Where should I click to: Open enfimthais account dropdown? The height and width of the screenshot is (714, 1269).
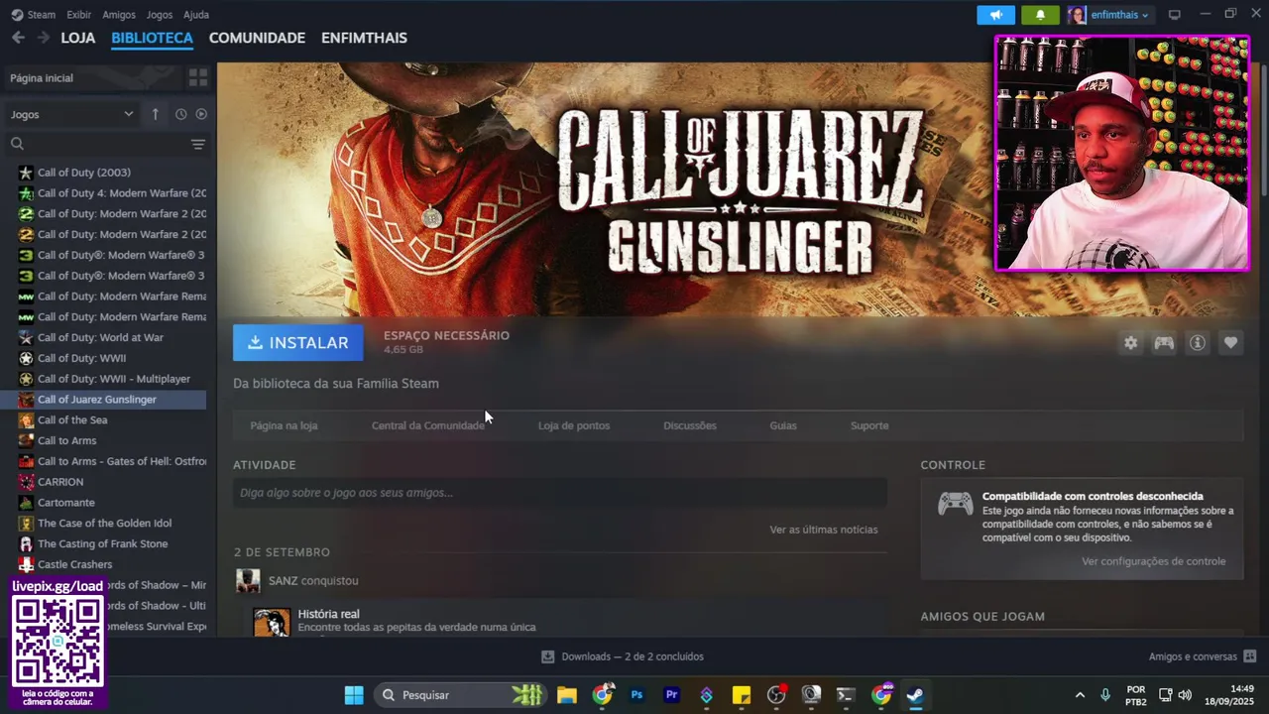[1119, 15]
